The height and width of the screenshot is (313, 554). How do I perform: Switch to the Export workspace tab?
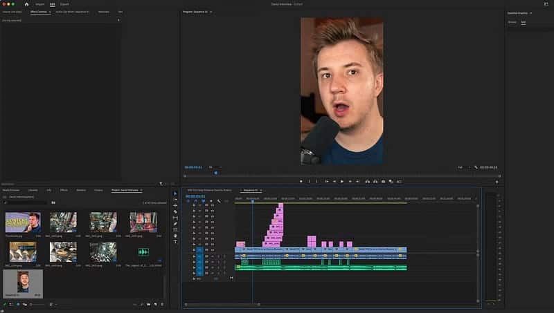coord(64,3)
